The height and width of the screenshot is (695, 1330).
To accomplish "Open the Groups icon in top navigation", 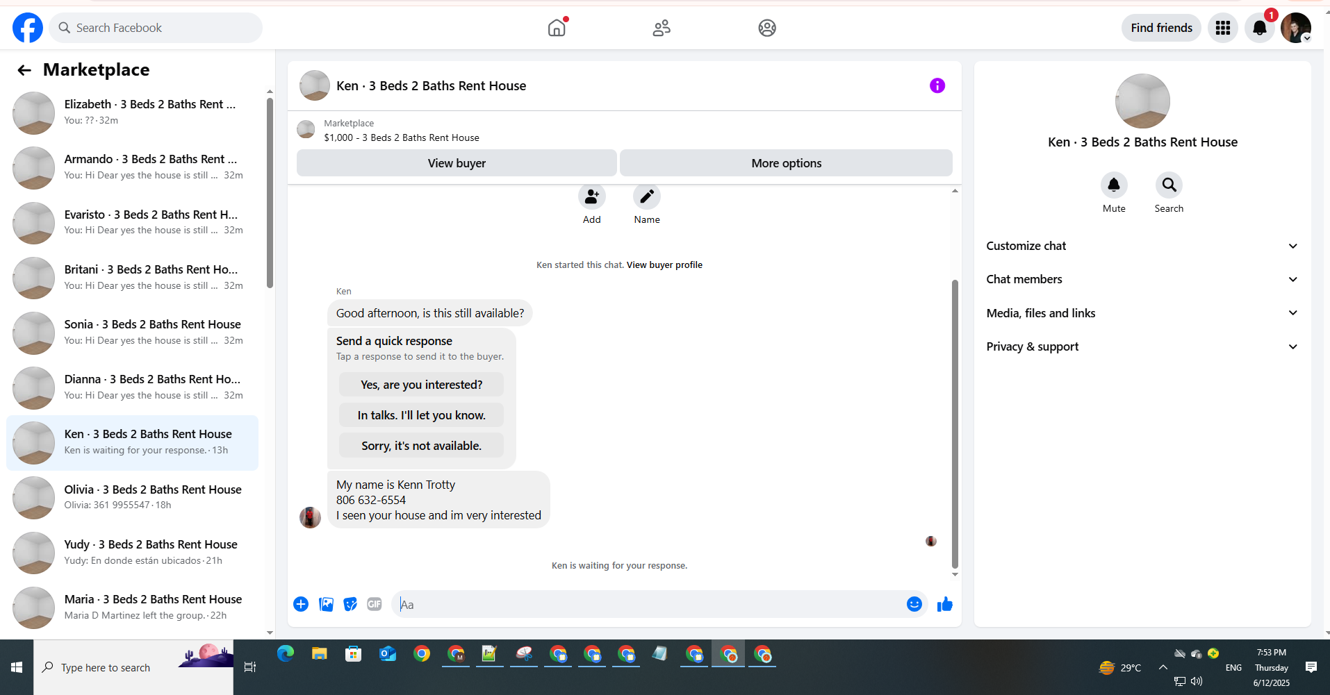I will (x=767, y=28).
